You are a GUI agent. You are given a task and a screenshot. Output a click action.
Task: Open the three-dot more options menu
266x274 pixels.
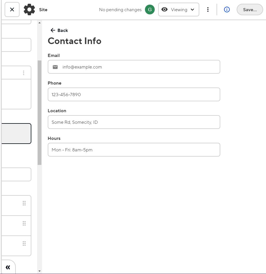click(x=208, y=9)
